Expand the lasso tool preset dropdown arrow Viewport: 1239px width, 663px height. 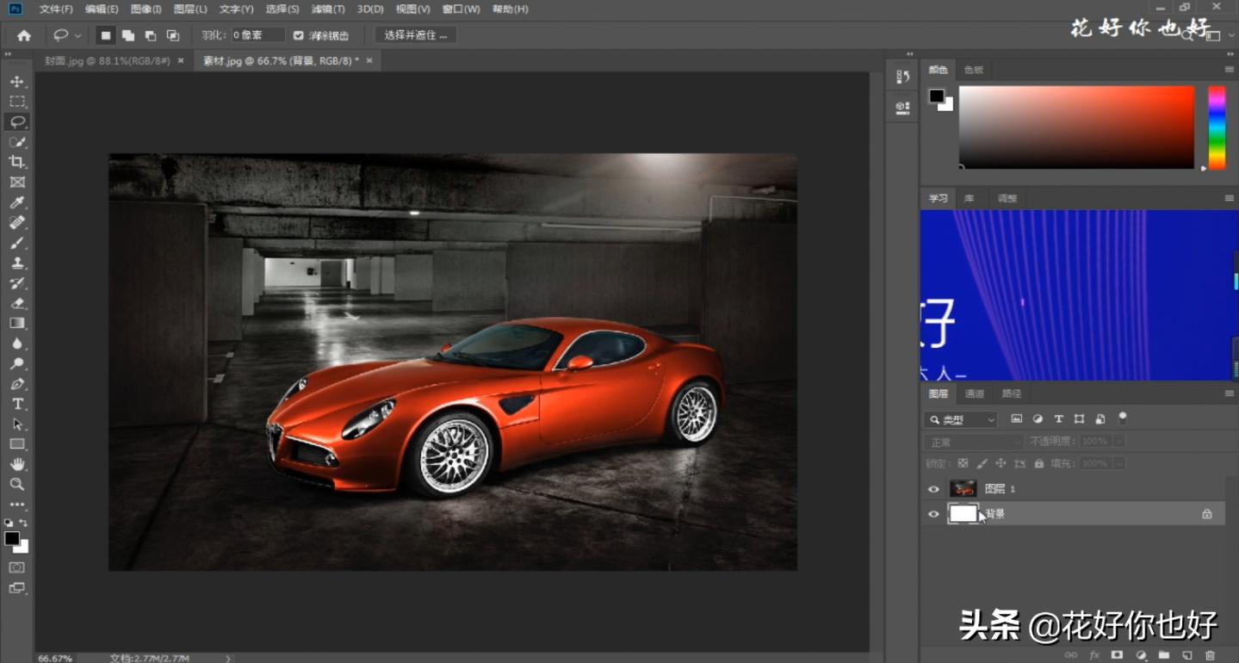[78, 35]
